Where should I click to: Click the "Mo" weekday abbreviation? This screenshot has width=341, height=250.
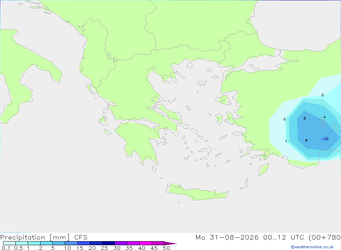[x=200, y=237]
